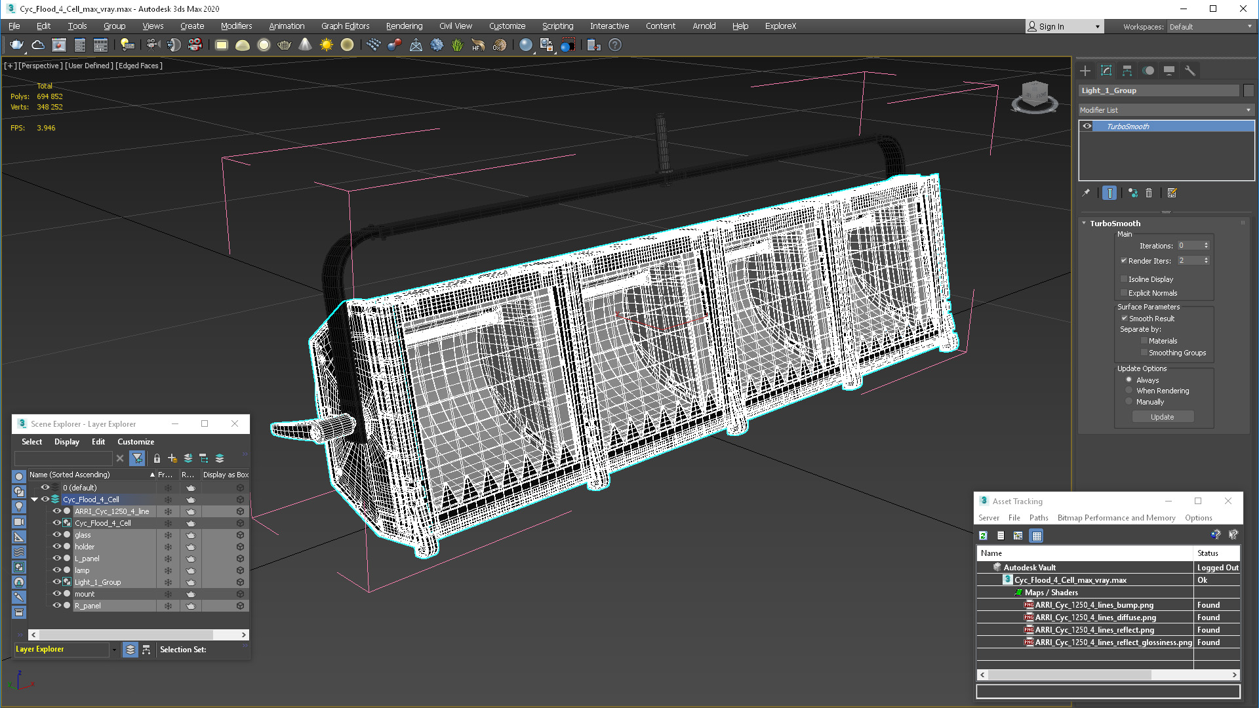Viewport: 1259px width, 708px height.
Task: Collapse the Cyc_Flood_4_Cell layer tree
Action: [34, 500]
